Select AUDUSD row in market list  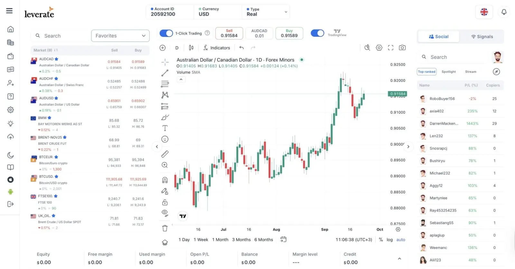90,104
